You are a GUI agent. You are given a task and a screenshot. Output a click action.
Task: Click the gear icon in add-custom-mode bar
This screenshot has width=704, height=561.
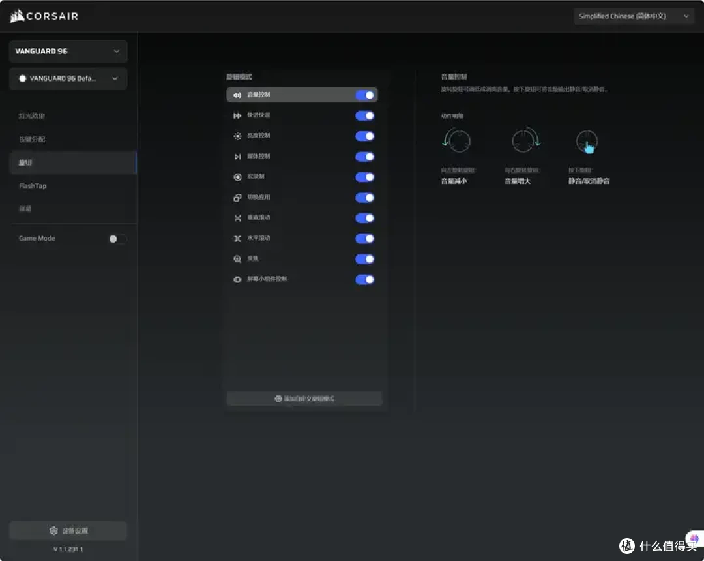[278, 399]
